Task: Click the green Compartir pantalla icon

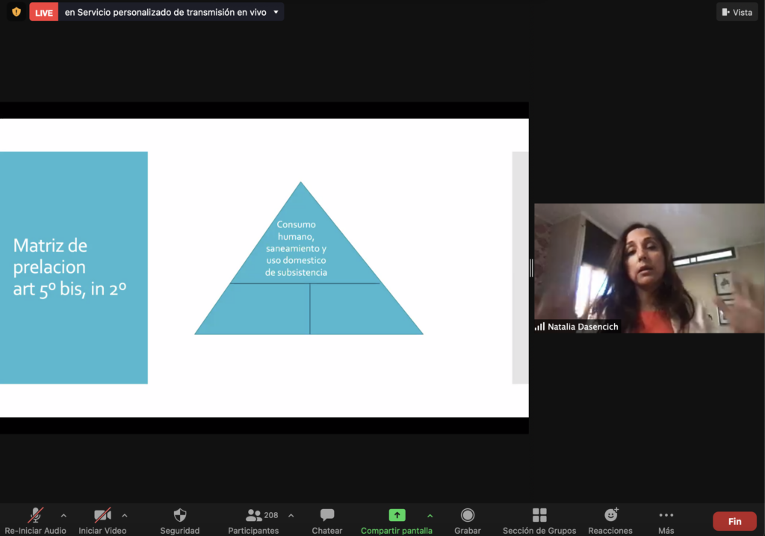Action: tap(397, 515)
